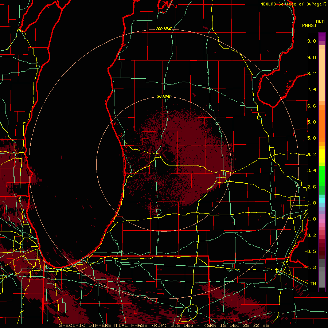The height and width of the screenshot is (328, 328).
Task: Click the 3.4 scale value
Action: pyautogui.click(x=312, y=171)
